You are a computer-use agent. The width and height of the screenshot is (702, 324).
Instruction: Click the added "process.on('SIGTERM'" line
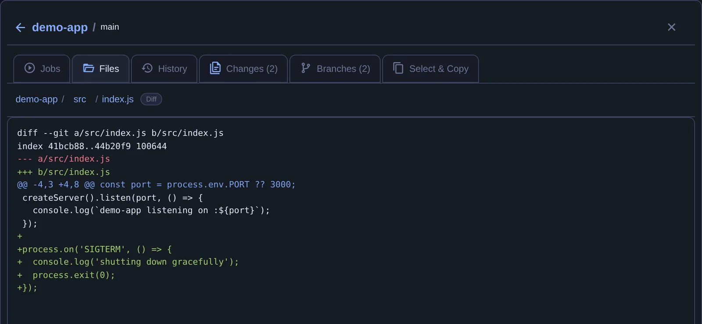point(94,249)
